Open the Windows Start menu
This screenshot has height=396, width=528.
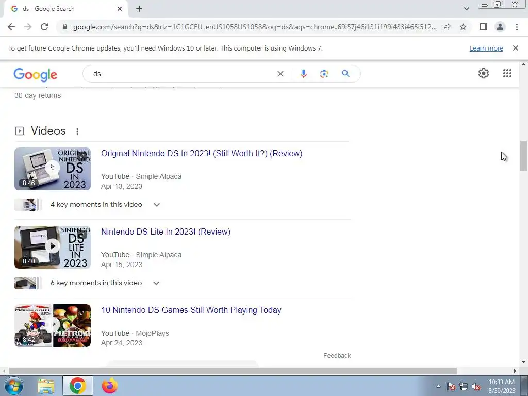(13, 386)
